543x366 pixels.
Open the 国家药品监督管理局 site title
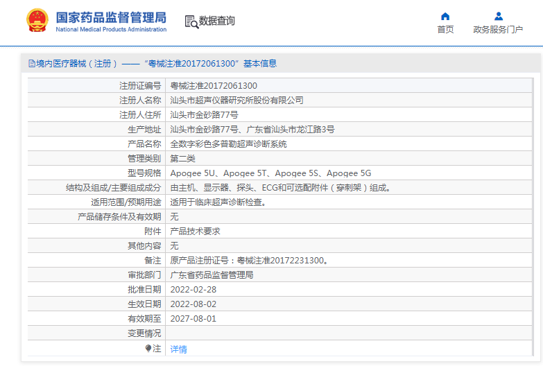pyautogui.click(x=111, y=17)
